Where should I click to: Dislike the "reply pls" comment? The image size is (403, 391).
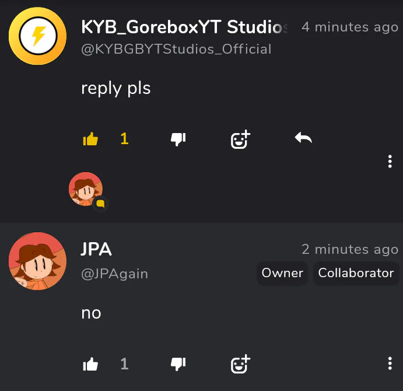point(178,139)
